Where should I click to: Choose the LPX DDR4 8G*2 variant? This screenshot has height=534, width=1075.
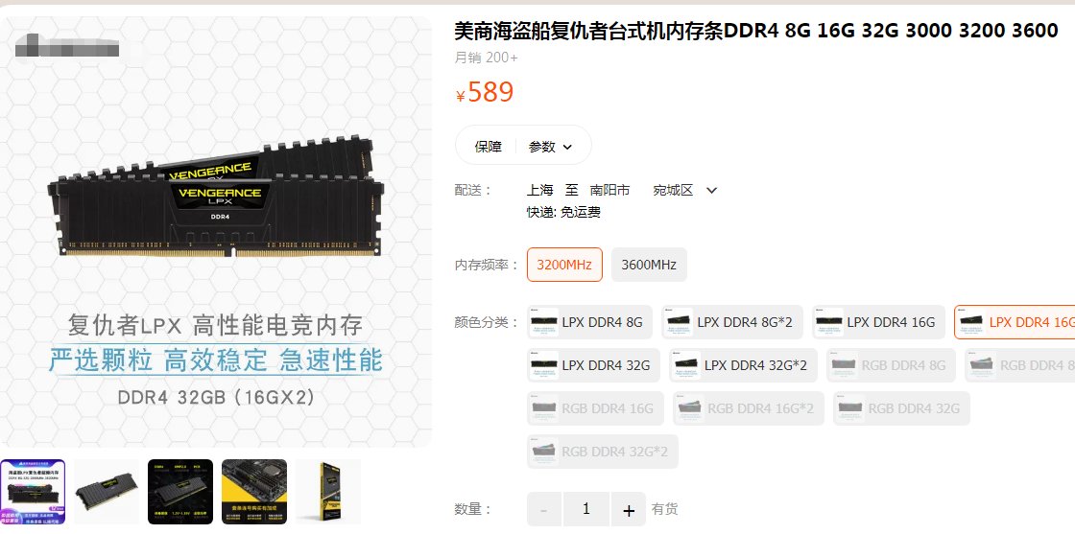coord(732,322)
